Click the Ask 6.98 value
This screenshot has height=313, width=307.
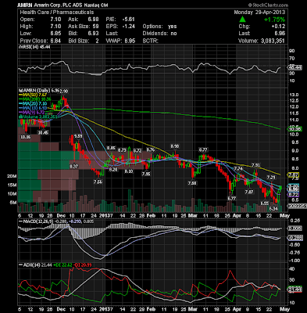coord(93,20)
